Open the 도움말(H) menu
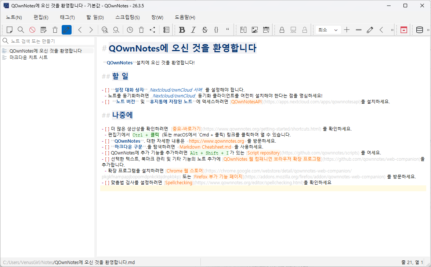 tap(185, 17)
